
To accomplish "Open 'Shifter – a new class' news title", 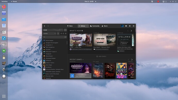I will tap(76, 47).
